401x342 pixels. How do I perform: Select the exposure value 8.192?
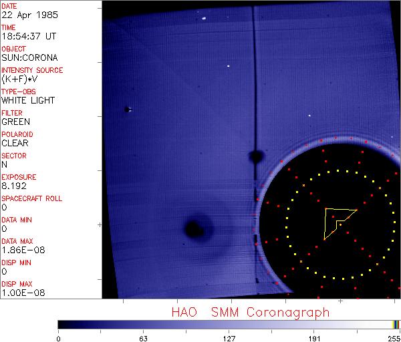coord(13,186)
